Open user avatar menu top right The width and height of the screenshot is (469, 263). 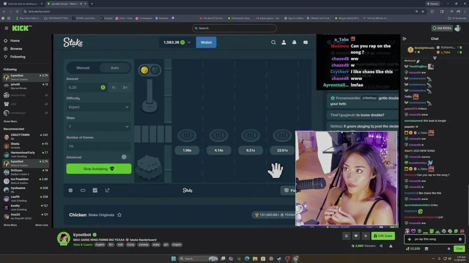click(458, 28)
